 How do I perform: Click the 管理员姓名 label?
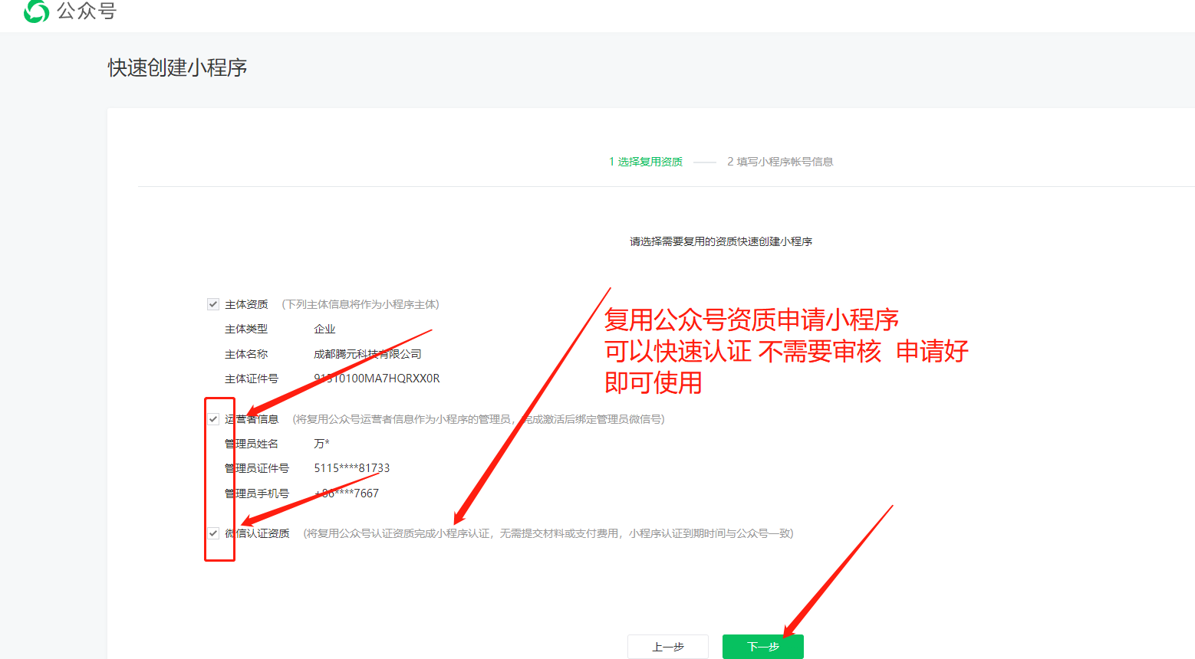(x=252, y=444)
